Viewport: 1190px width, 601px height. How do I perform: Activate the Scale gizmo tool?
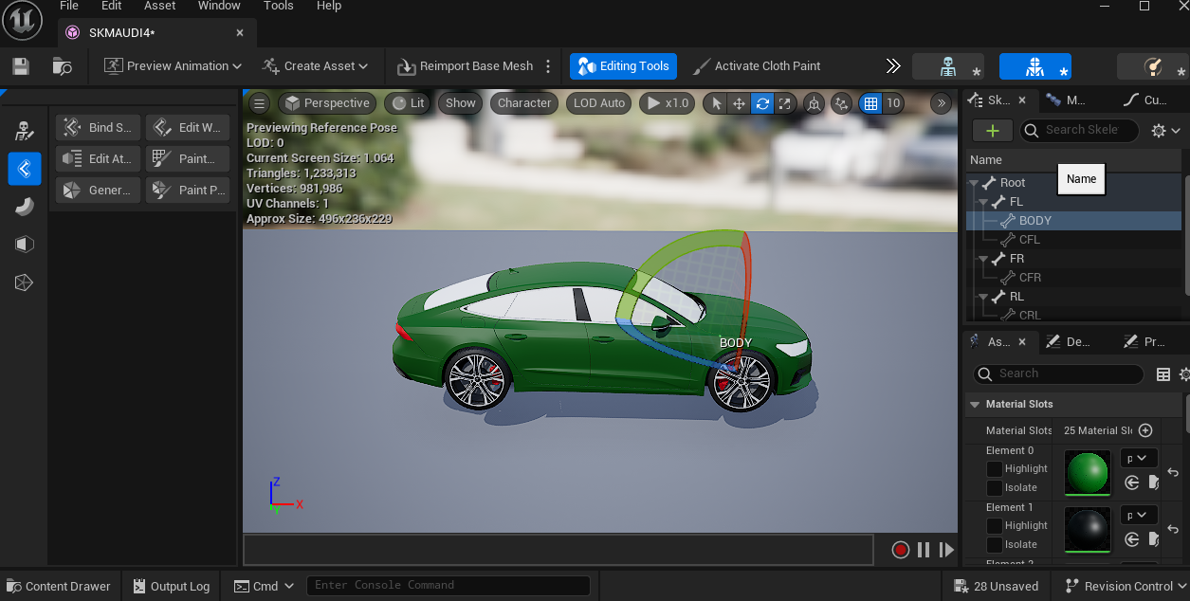(x=785, y=103)
